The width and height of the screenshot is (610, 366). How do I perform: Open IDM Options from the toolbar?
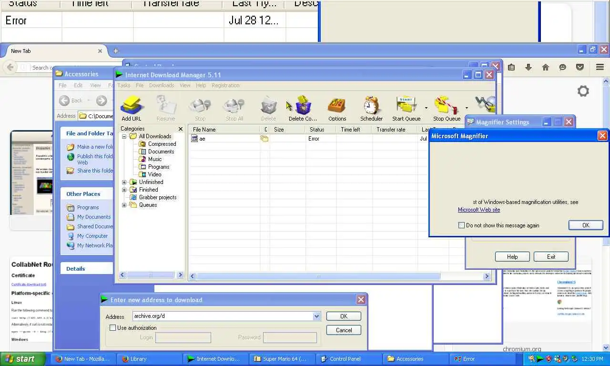coord(337,108)
